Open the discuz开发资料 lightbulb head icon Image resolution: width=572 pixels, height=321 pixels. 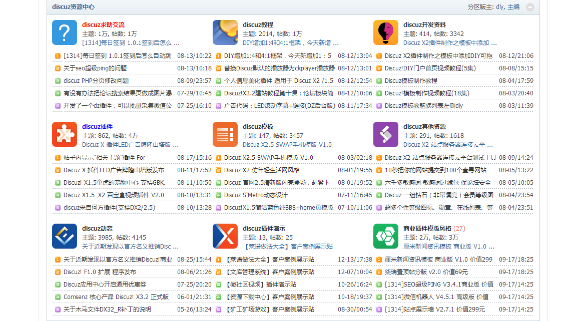(x=386, y=32)
